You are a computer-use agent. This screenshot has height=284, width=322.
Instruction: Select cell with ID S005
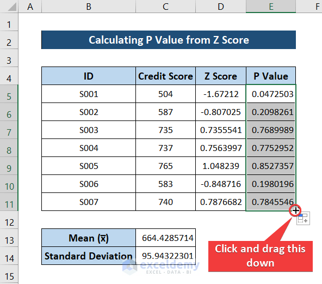tap(89, 166)
